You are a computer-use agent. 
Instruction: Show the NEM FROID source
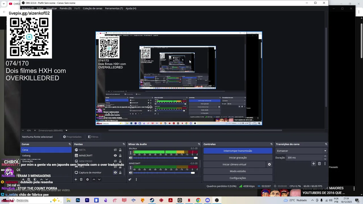(x=115, y=161)
